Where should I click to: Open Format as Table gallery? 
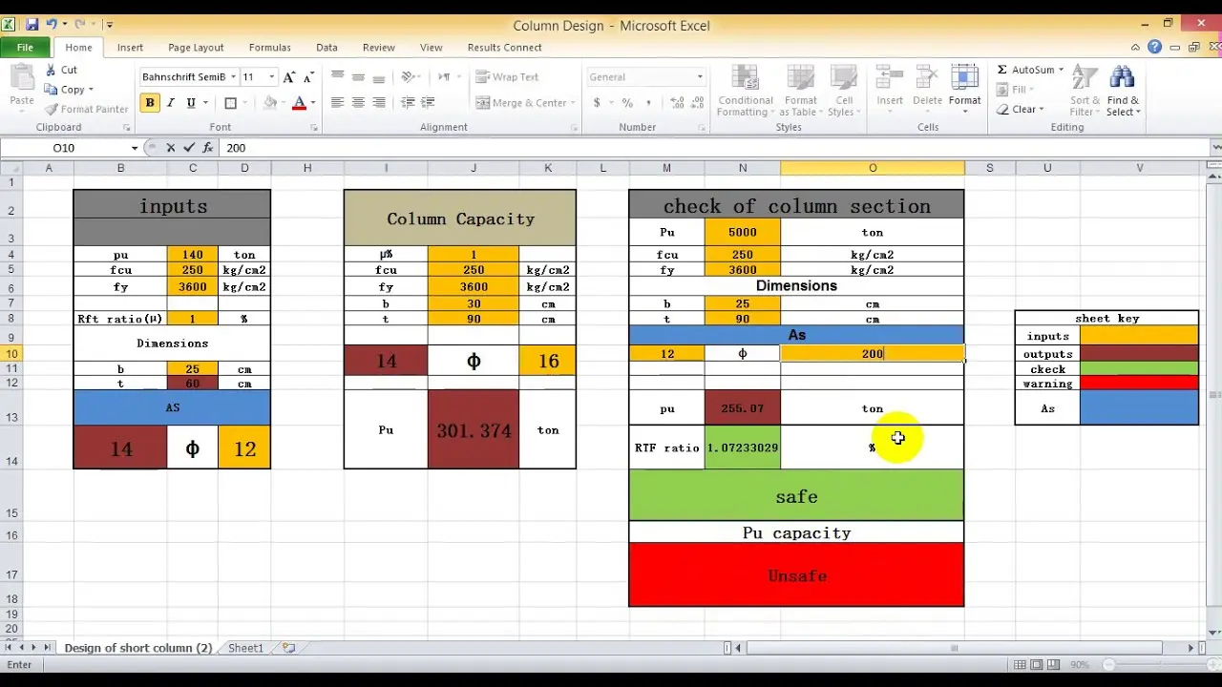click(x=800, y=91)
